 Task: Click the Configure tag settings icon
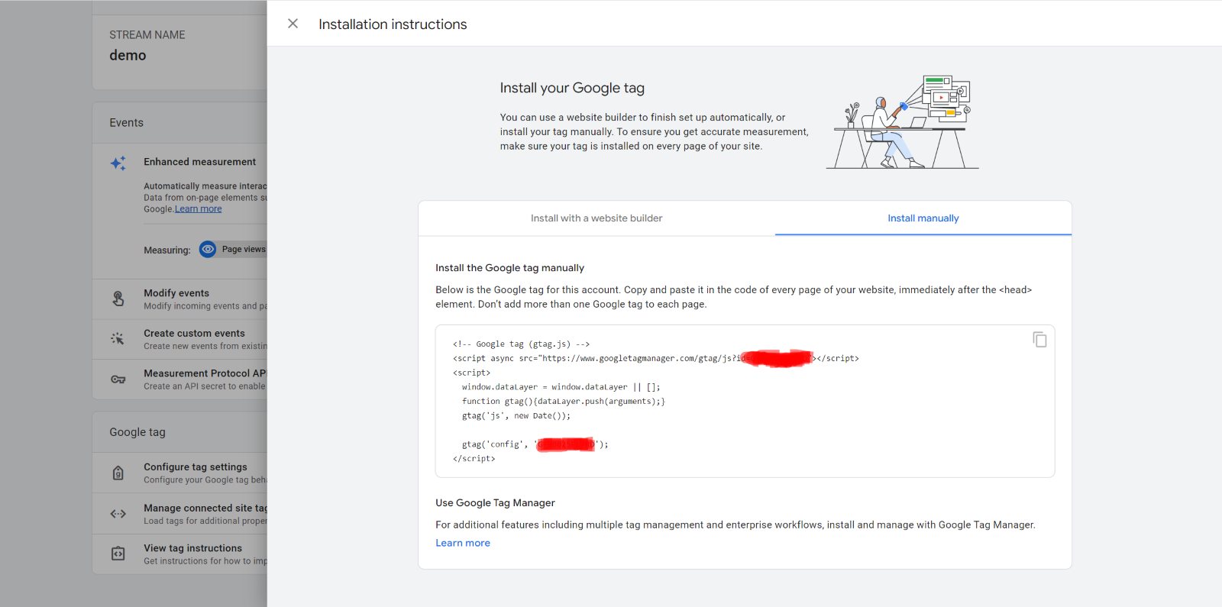[x=118, y=473]
